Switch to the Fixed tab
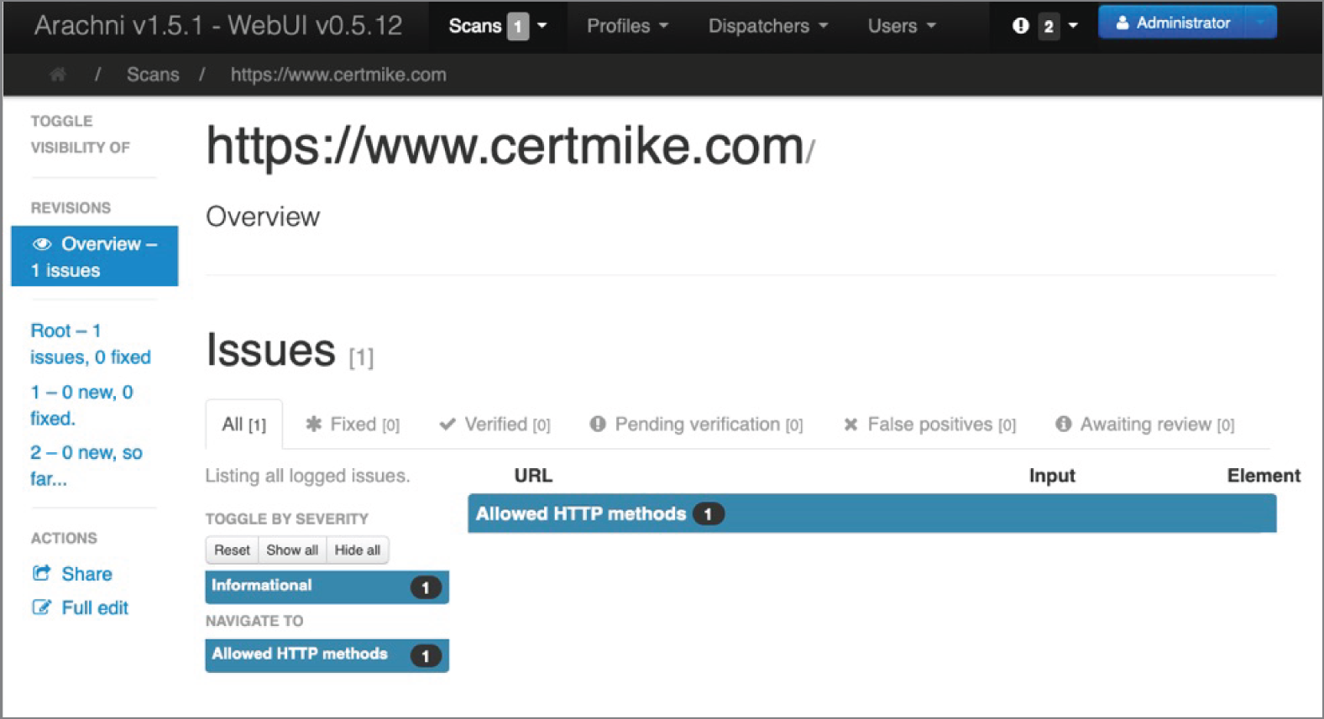Screen dimensions: 1324x719 pyautogui.click(x=353, y=425)
